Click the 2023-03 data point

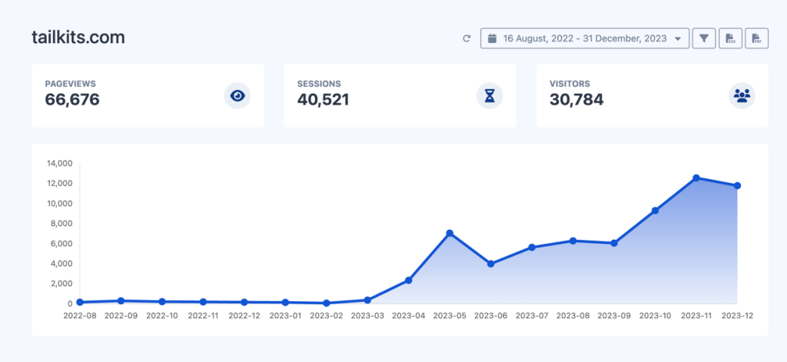(367, 300)
